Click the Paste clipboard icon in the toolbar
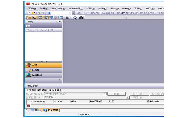The height and width of the screenshot is (118, 188). click(x=88, y=13)
